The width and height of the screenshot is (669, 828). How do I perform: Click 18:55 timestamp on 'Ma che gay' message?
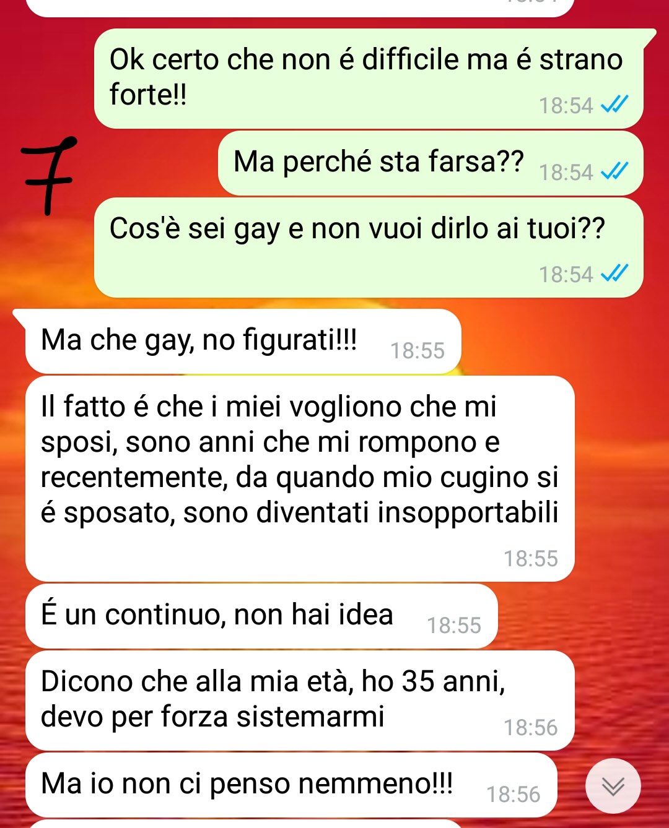[418, 351]
